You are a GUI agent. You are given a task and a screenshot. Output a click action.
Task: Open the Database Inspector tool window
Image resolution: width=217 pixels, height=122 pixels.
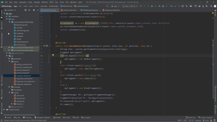click(x=42, y=118)
